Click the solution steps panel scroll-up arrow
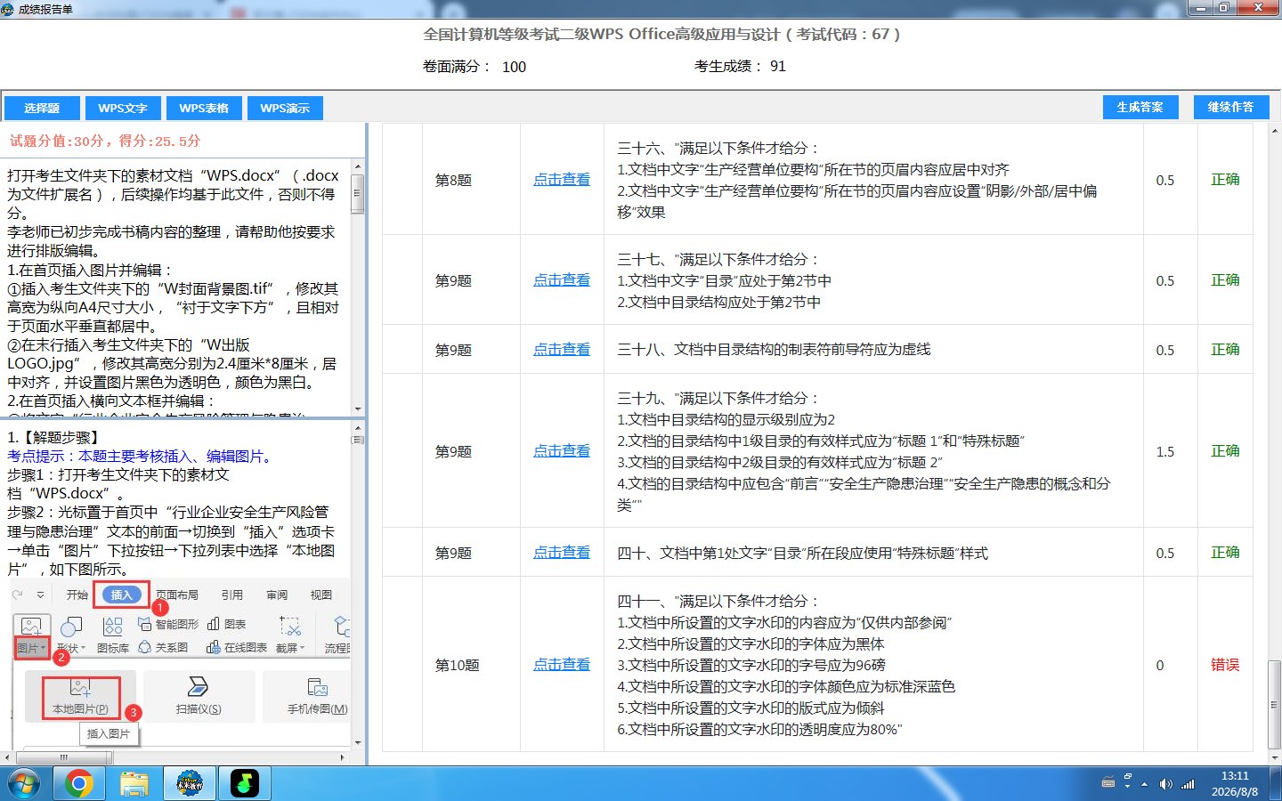This screenshot has height=801, width=1282. pyautogui.click(x=358, y=426)
